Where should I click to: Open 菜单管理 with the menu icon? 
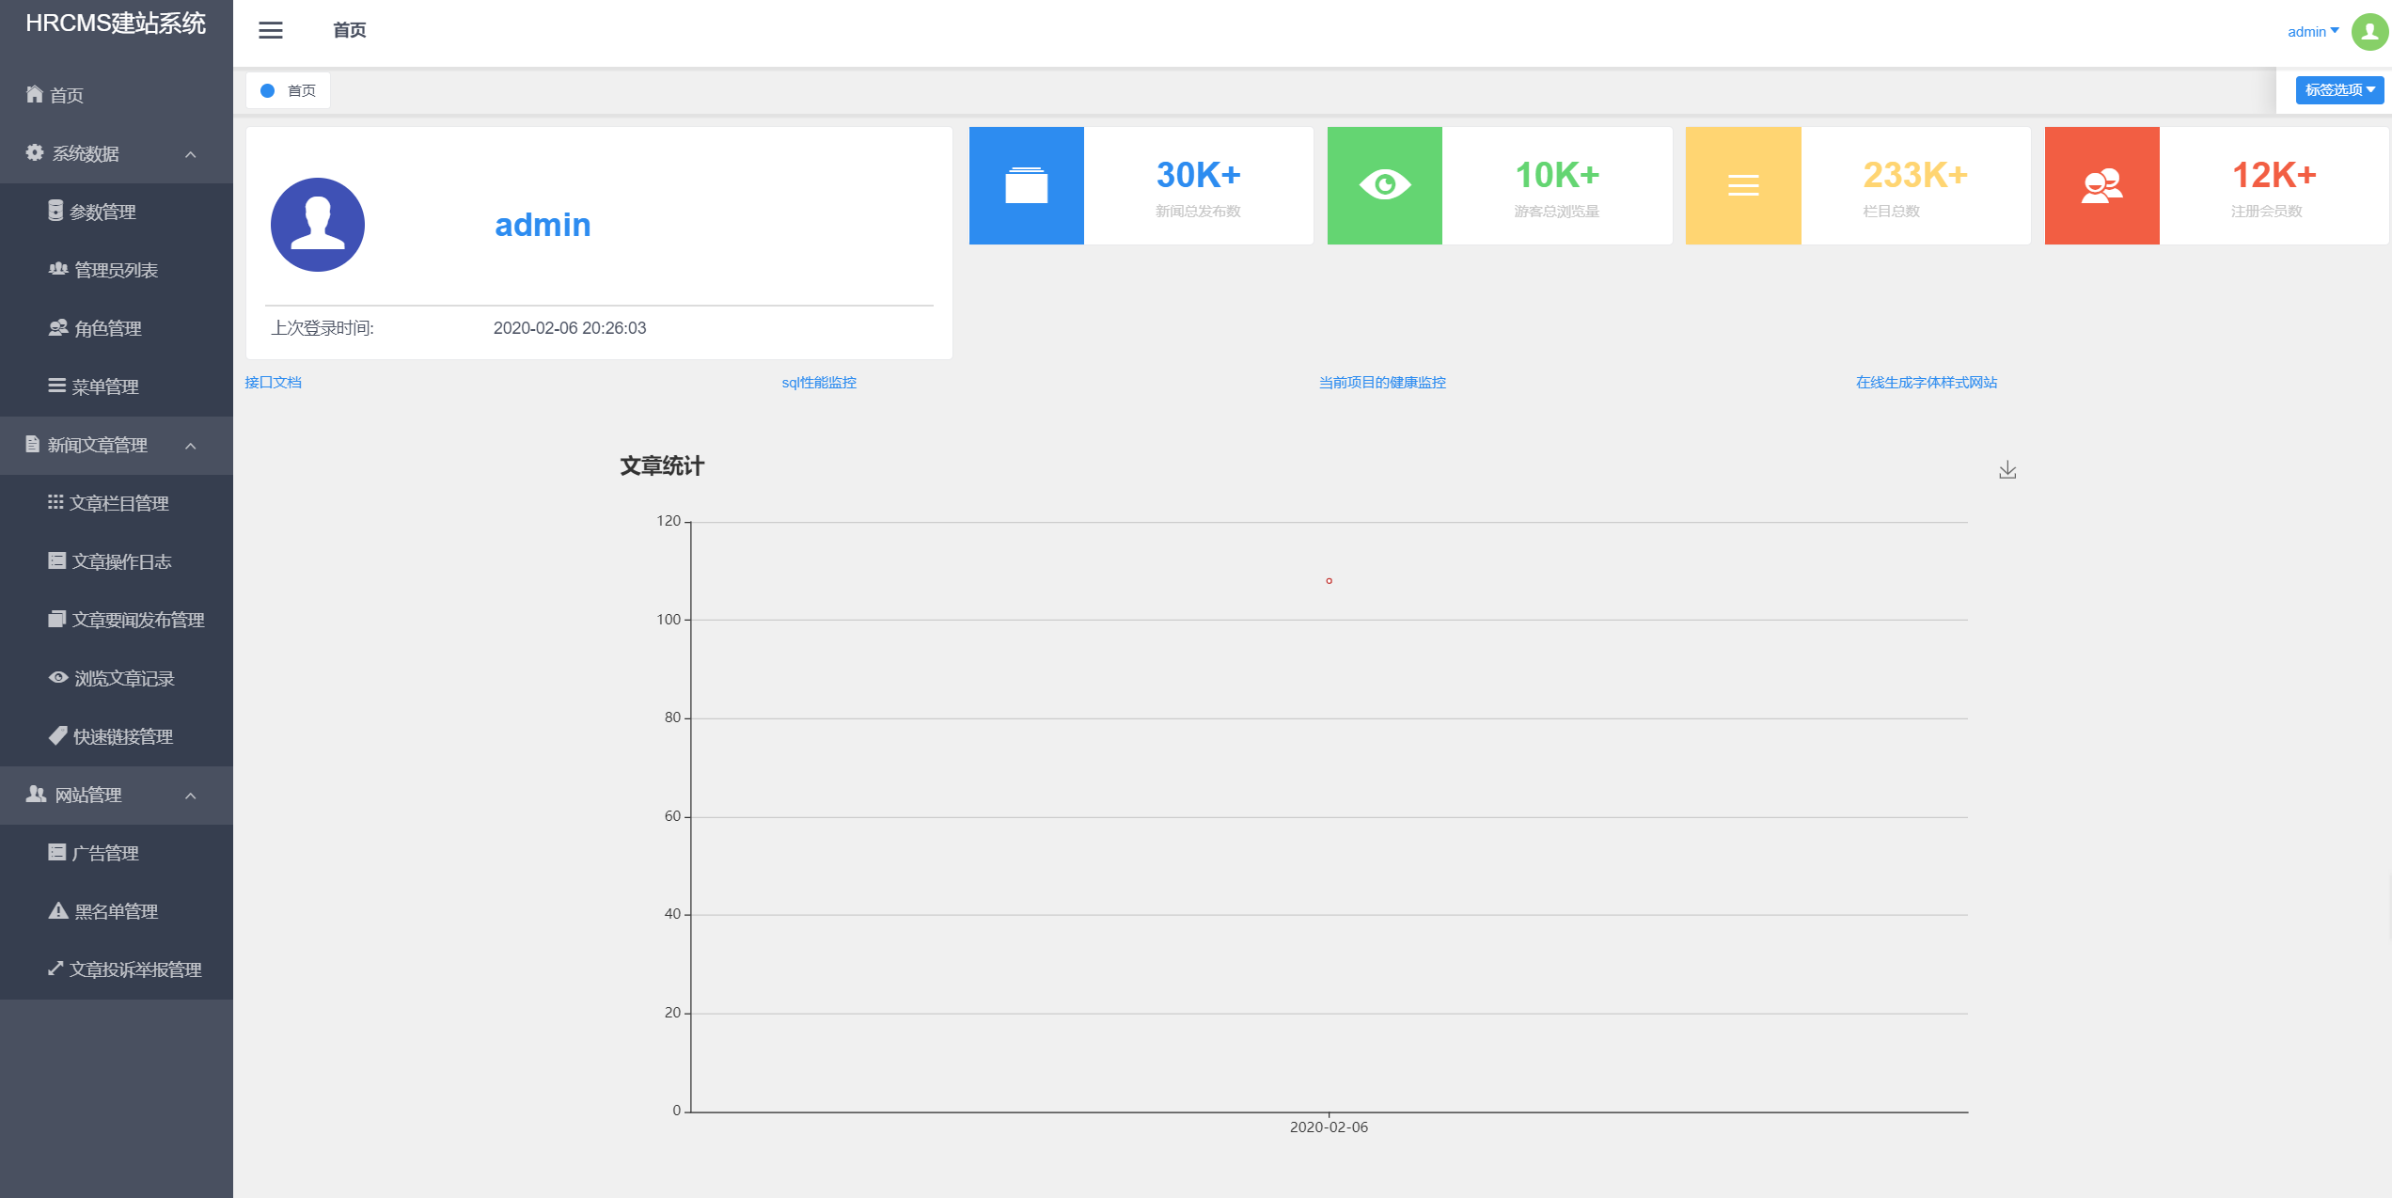[55, 386]
